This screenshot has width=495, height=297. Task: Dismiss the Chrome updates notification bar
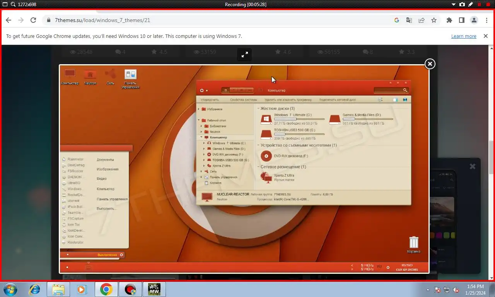(486, 36)
